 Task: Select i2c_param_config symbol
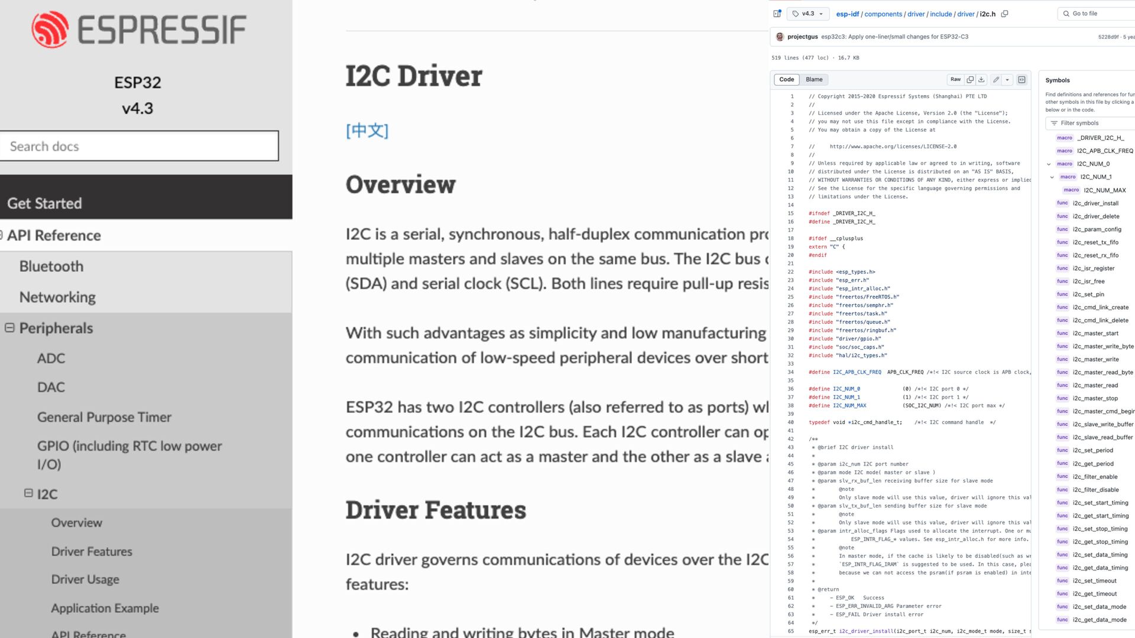(1097, 229)
